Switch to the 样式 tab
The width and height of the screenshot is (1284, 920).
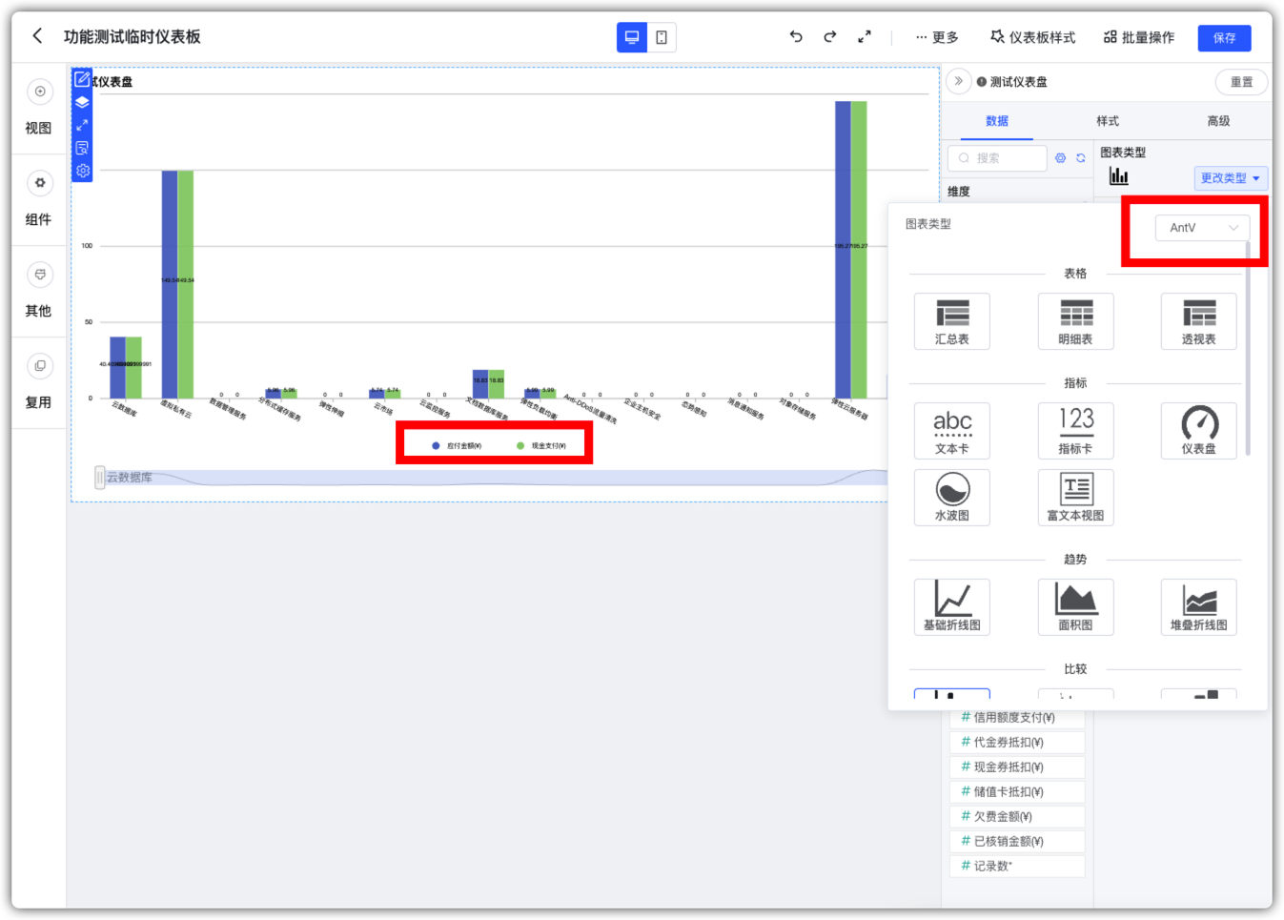1108,121
